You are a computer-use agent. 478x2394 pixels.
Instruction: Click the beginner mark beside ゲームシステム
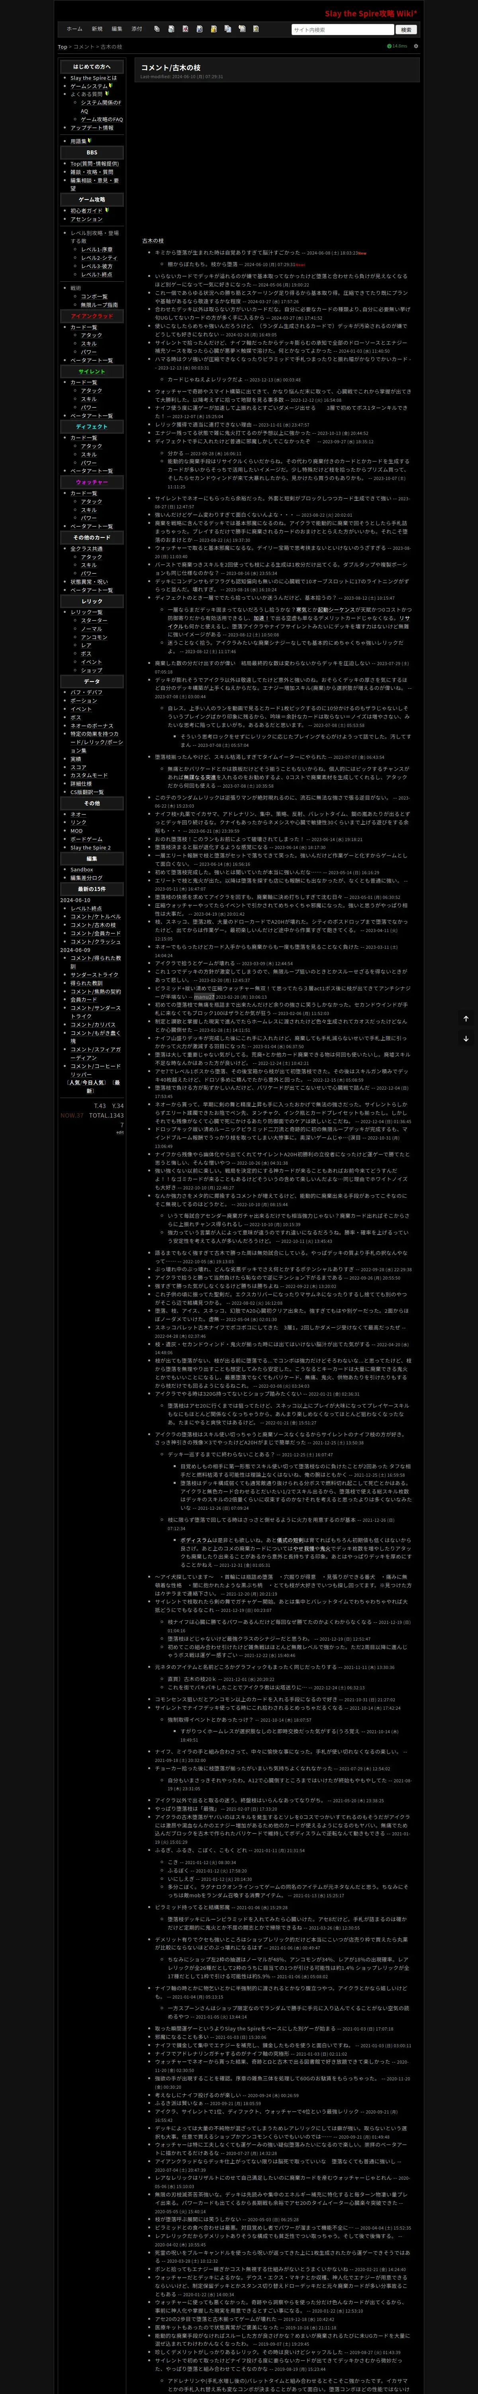110,85
